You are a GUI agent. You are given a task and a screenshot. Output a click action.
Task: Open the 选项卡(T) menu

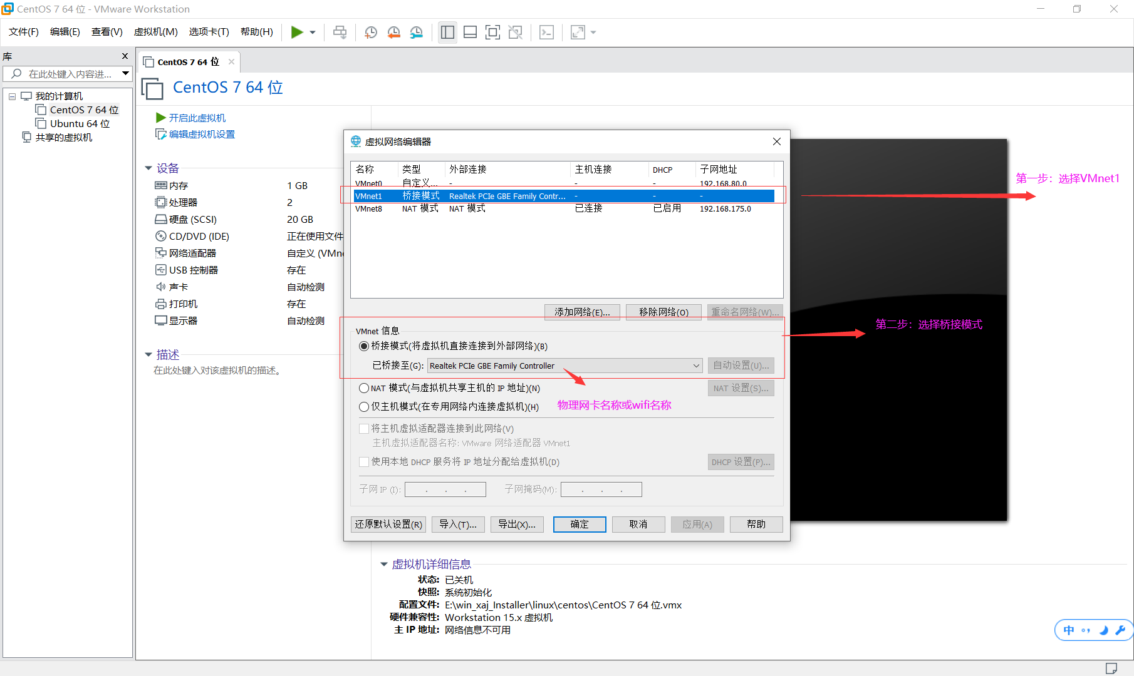[209, 32]
